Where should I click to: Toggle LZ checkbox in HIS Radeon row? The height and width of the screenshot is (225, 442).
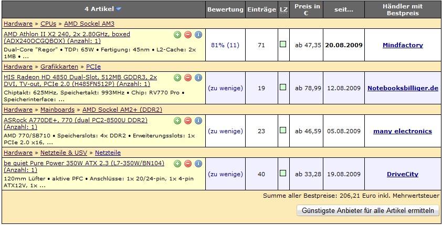[x=283, y=87]
